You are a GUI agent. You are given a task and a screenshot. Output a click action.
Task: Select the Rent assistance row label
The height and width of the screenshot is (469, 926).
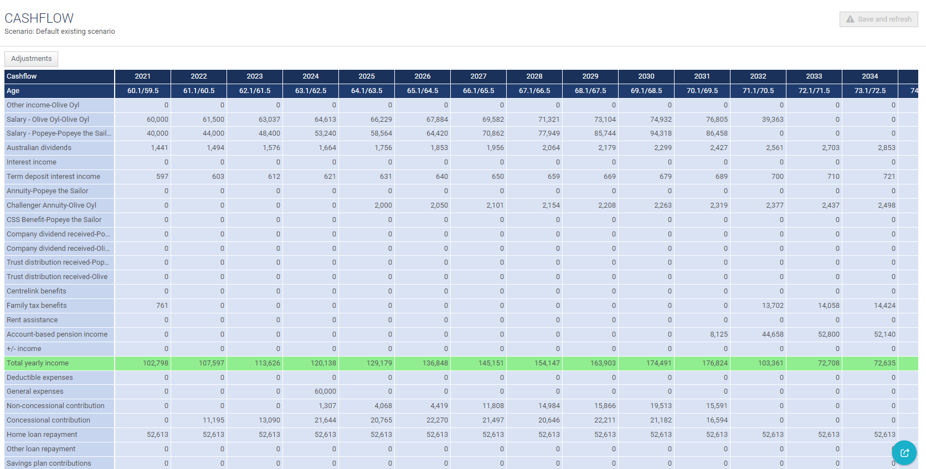click(59, 320)
